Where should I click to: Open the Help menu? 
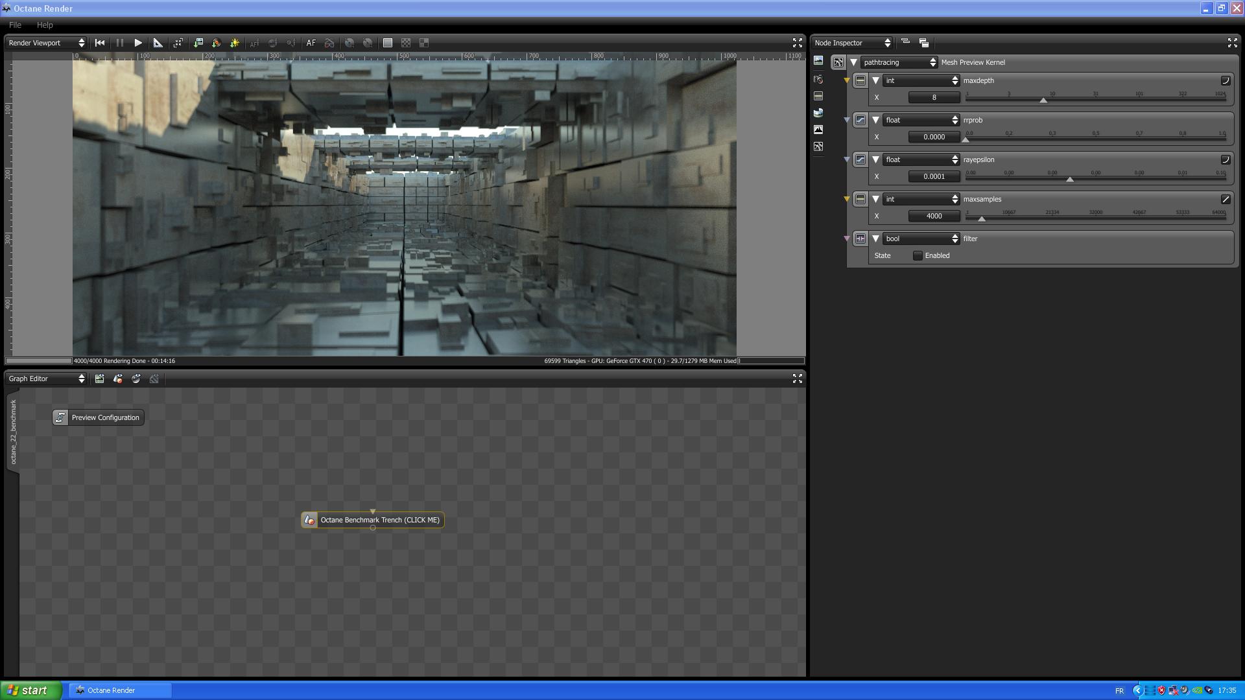(x=45, y=25)
